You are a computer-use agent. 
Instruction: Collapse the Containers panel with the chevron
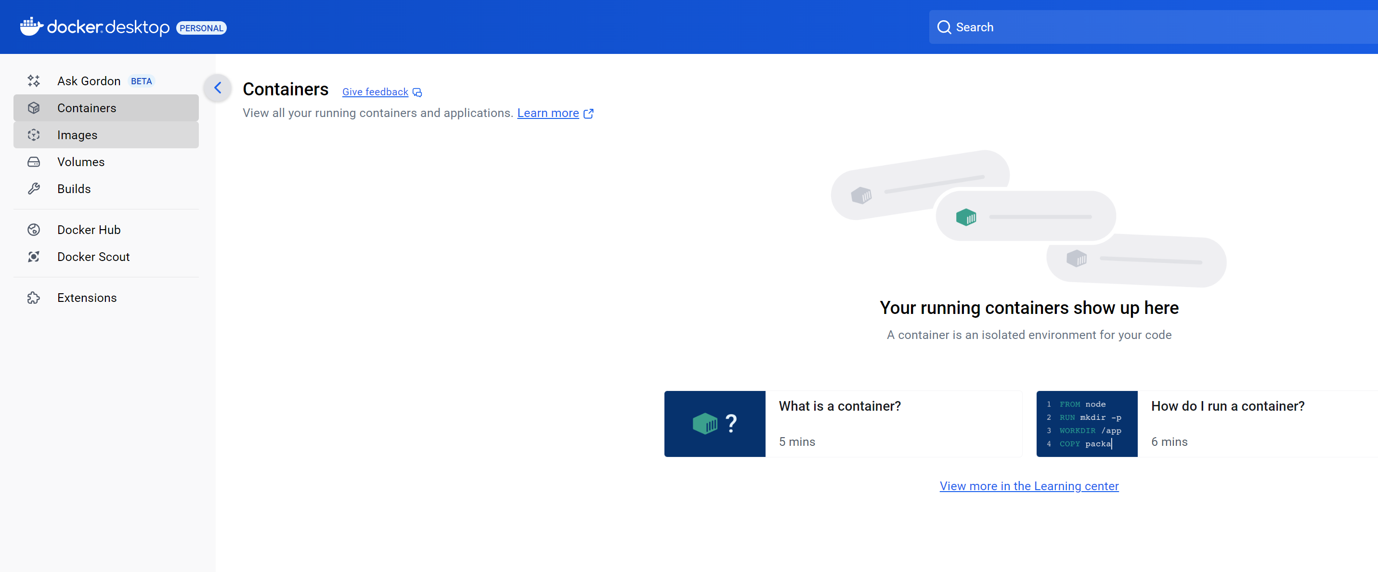217,88
